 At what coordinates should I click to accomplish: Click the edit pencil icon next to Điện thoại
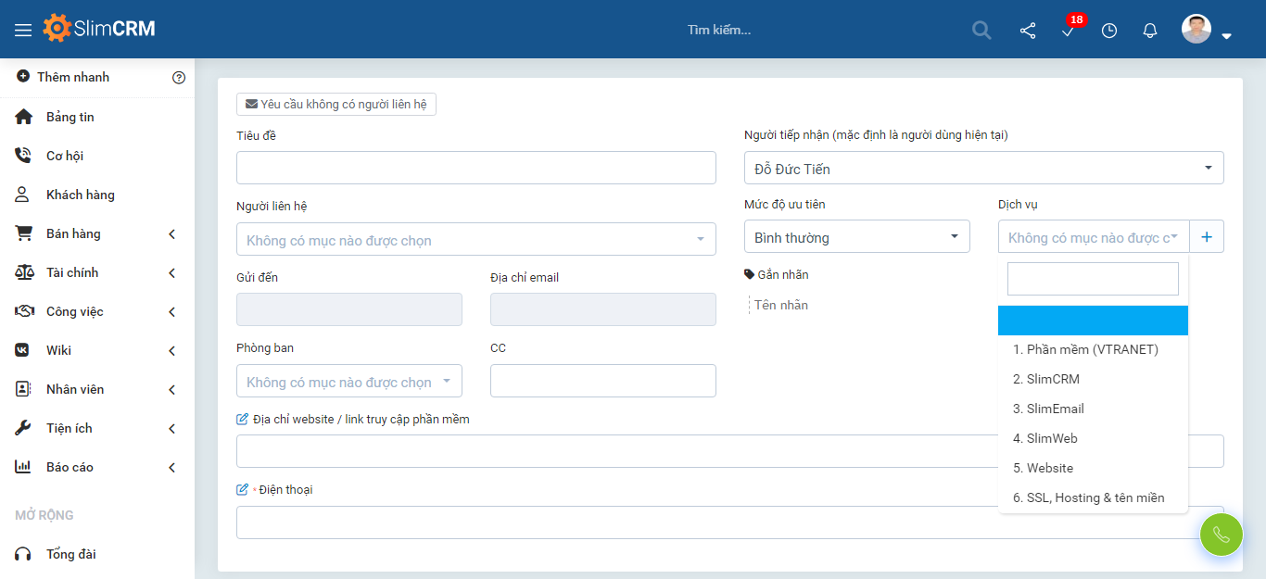245,489
